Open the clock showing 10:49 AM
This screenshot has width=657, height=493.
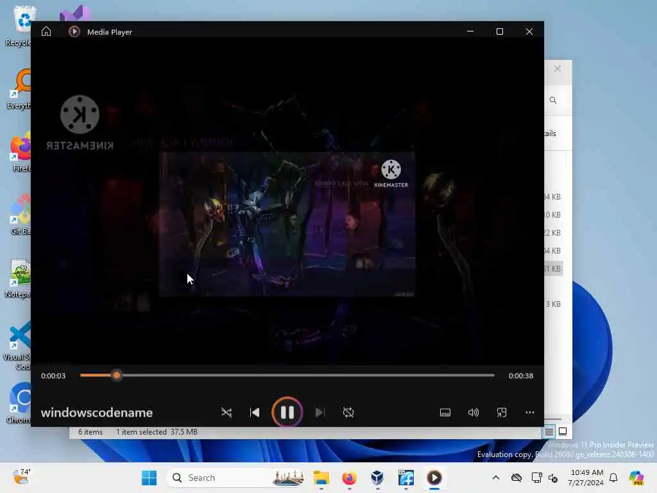click(586, 478)
